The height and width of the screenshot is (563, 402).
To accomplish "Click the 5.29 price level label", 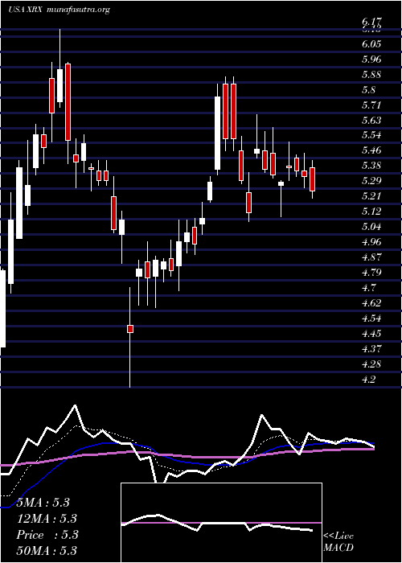I will (x=371, y=181).
